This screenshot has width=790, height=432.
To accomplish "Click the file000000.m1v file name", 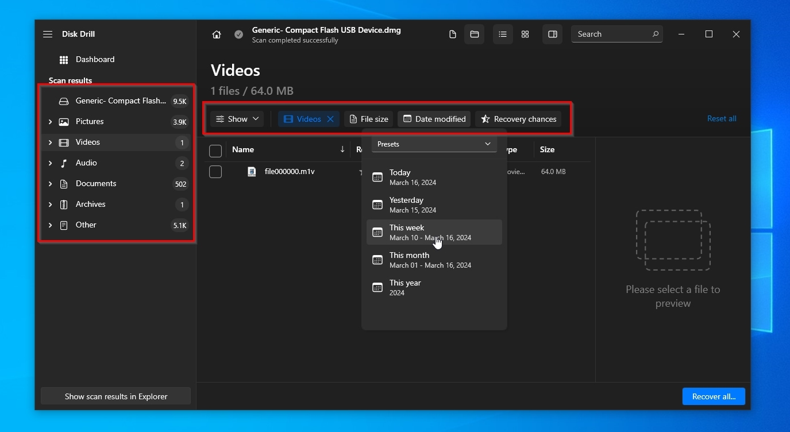I will [x=290, y=171].
